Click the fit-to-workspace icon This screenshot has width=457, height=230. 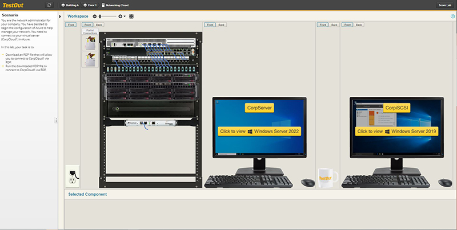click(x=131, y=17)
